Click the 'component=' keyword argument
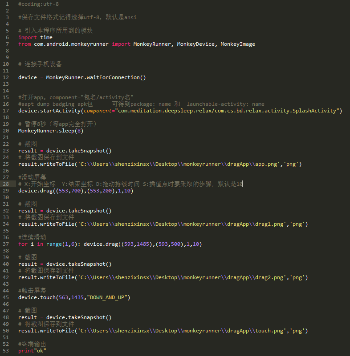This screenshot has width=350, height=356. [x=99, y=111]
